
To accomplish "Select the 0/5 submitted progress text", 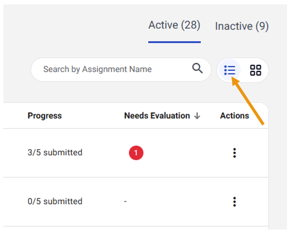I will [x=55, y=201].
